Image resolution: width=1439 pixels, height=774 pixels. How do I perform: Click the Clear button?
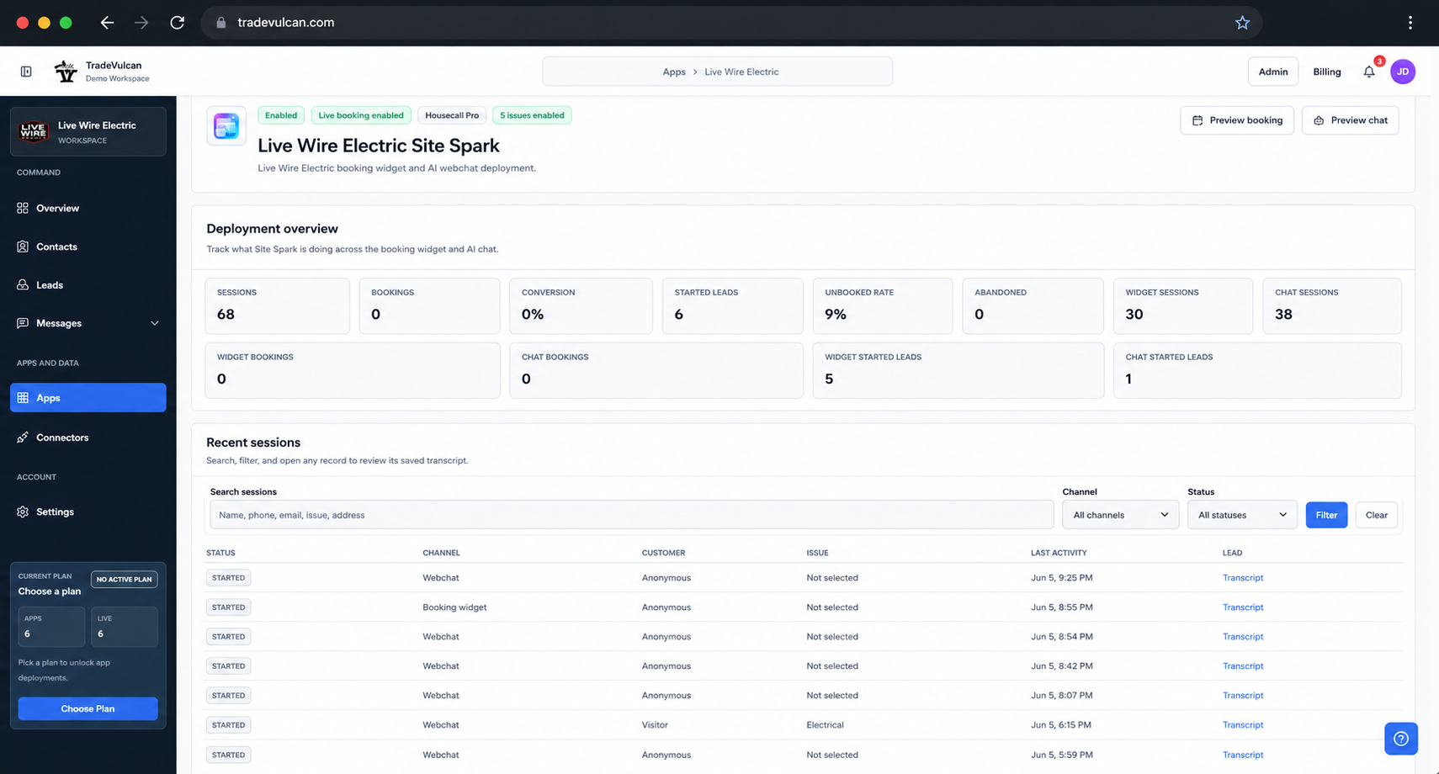pyautogui.click(x=1377, y=515)
